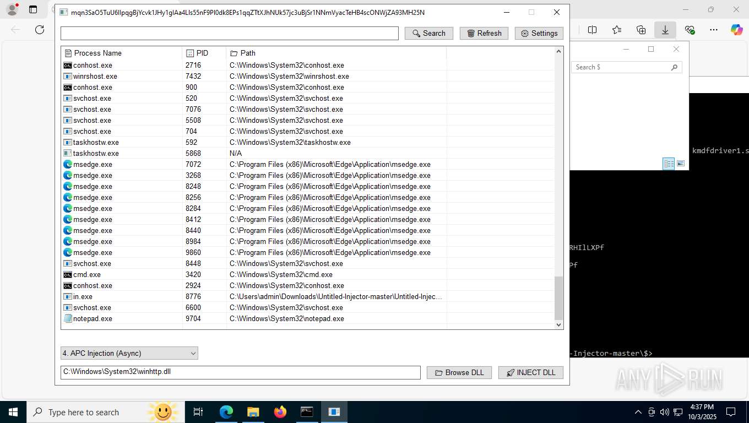The width and height of the screenshot is (749, 423).
Task: Click the path C:\Windows\System32\cmd.exe
Action: (281, 274)
